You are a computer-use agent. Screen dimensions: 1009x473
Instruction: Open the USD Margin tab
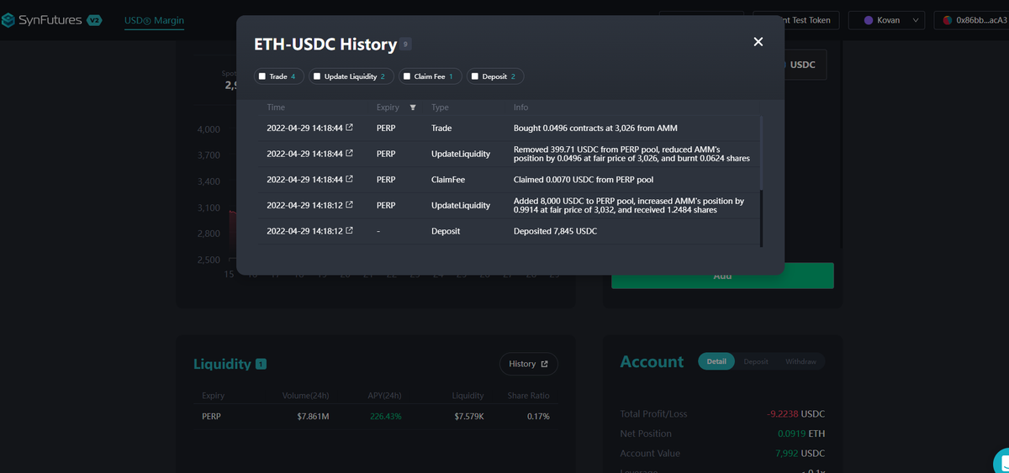pos(154,20)
